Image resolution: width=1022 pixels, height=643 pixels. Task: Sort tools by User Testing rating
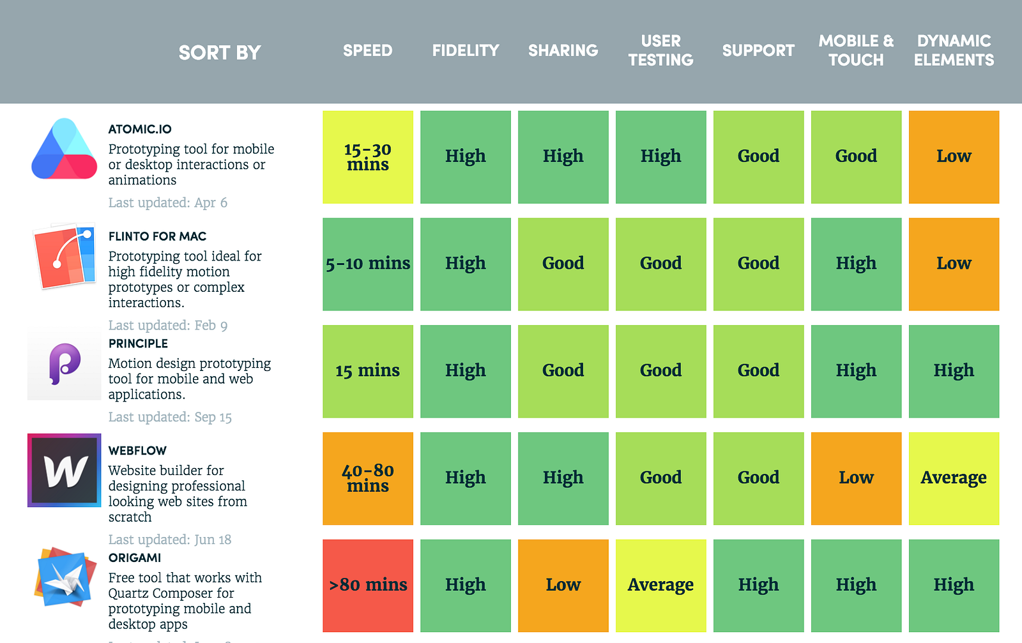[660, 50]
